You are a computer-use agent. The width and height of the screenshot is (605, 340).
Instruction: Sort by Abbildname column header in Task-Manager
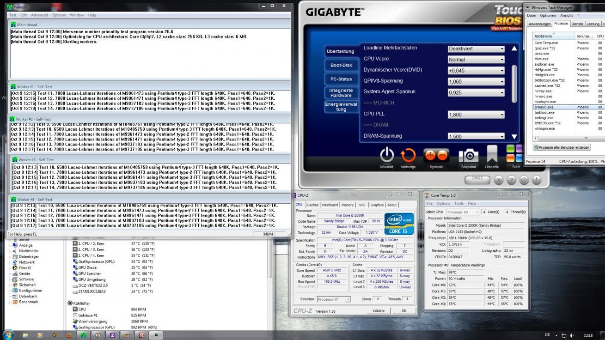553,36
